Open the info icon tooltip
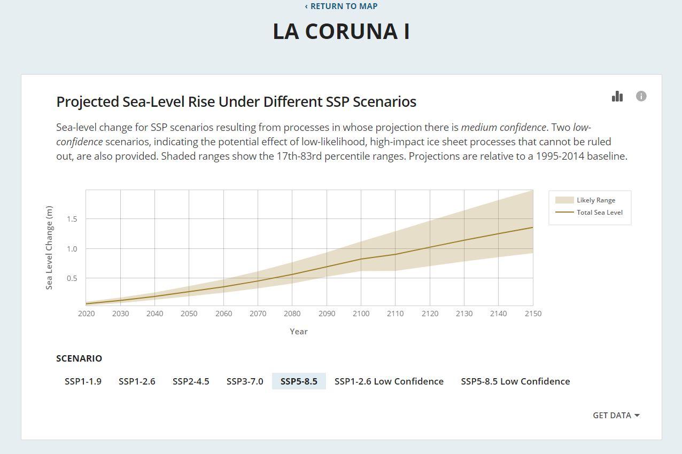Viewport: 682px width, 454px height. 641,96
